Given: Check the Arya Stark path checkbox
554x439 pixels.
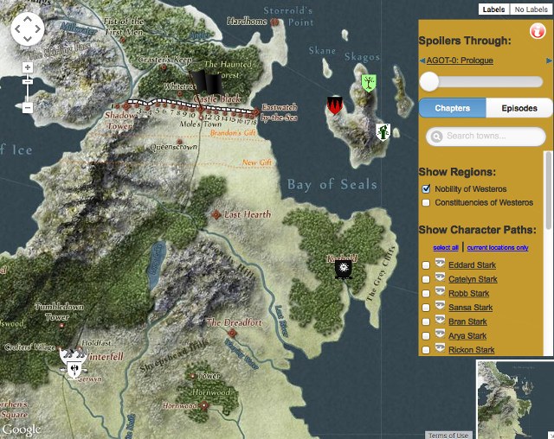Looking at the screenshot, I should pos(426,335).
